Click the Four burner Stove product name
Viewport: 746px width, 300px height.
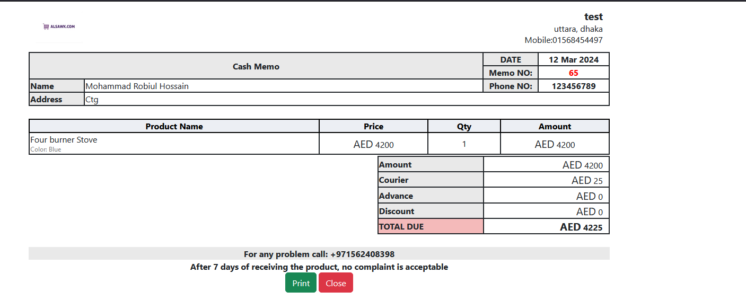64,140
